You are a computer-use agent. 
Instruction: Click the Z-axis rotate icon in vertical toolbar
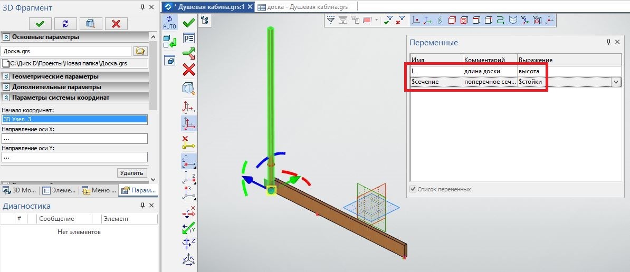tap(188, 244)
